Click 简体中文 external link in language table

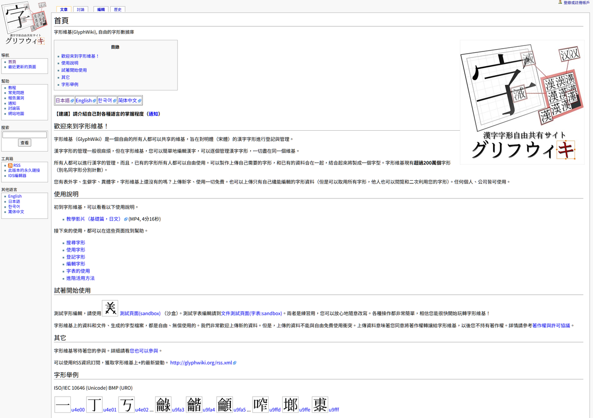(x=129, y=101)
